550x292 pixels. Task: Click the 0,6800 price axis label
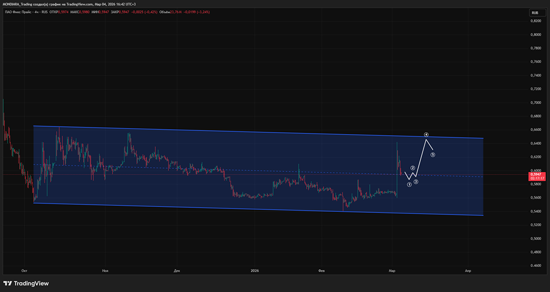[x=535, y=116]
